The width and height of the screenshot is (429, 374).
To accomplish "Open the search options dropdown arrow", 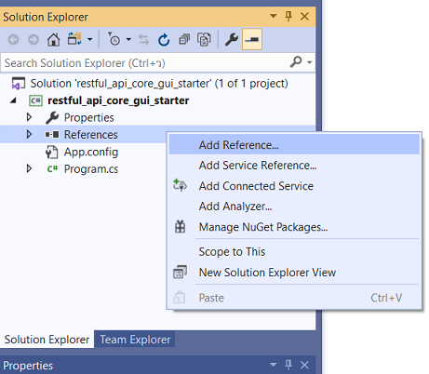I will (309, 62).
